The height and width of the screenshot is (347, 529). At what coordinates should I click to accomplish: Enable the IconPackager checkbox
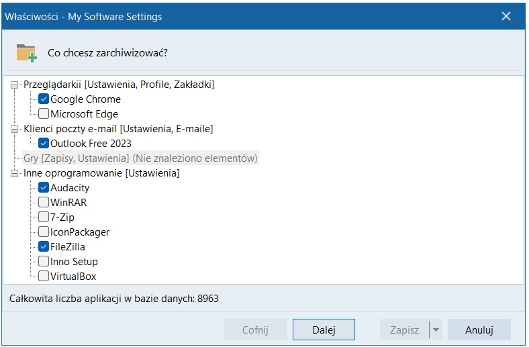44,232
